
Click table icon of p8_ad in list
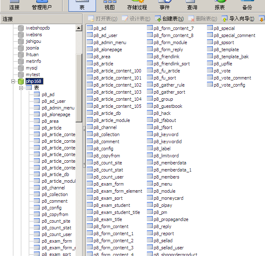(90, 27)
